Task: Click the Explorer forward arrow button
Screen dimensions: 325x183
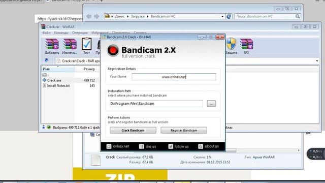Action: click(x=96, y=16)
